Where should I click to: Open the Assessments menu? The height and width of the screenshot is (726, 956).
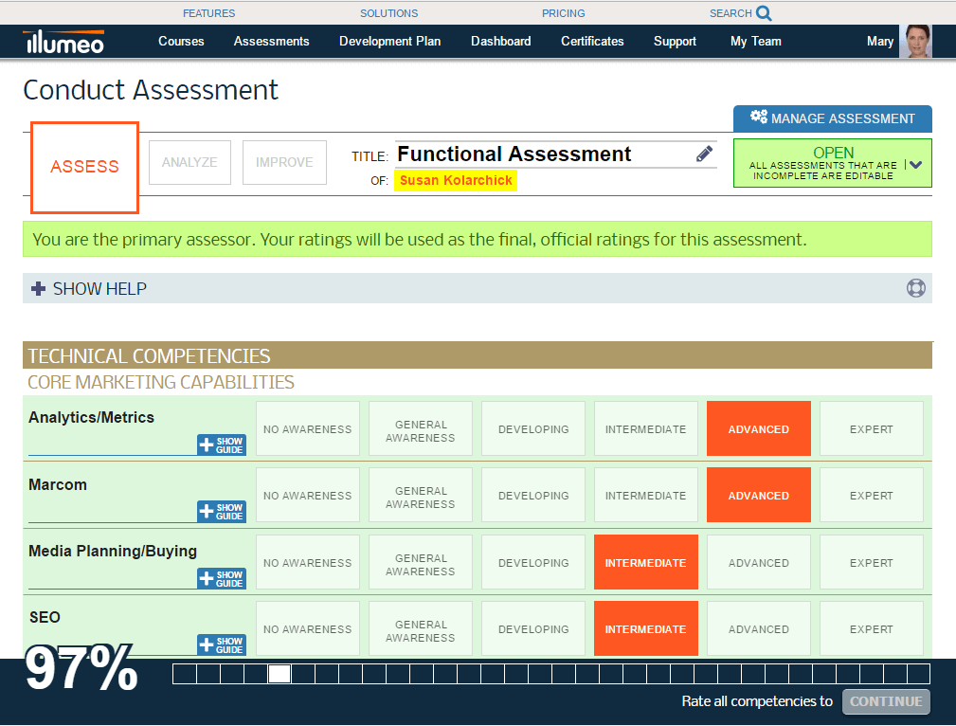(x=271, y=42)
